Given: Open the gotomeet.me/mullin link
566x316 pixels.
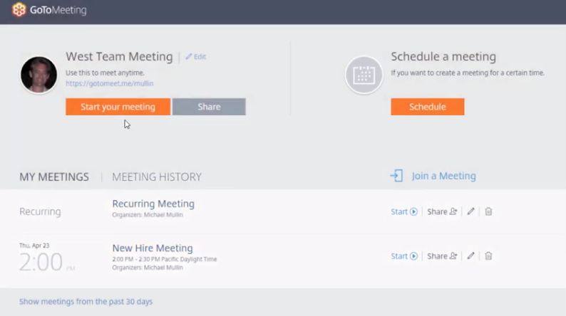Looking at the screenshot, I should 109,83.
